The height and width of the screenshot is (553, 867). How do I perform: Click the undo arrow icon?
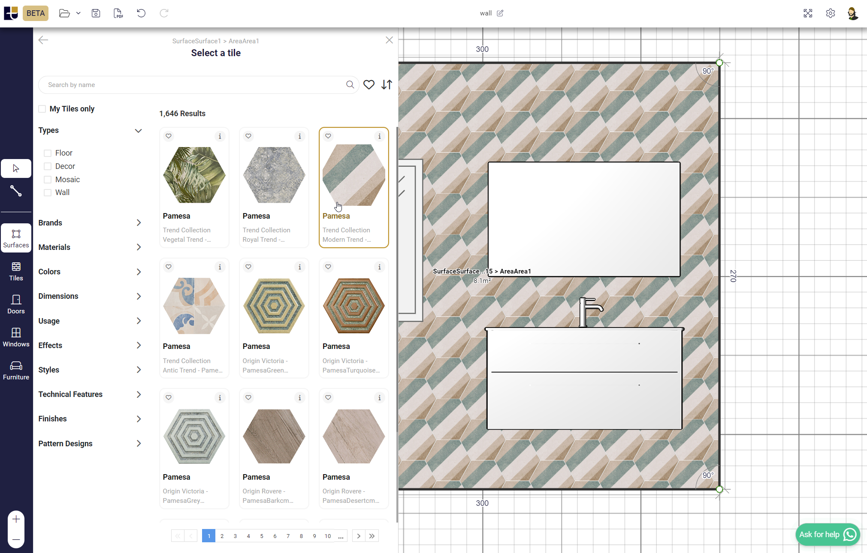141,13
